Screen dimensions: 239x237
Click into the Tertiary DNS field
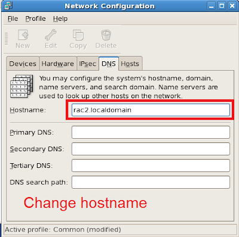pos(151,166)
